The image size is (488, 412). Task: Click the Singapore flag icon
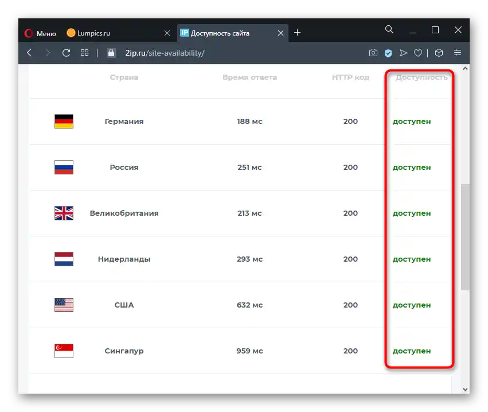pos(64,351)
